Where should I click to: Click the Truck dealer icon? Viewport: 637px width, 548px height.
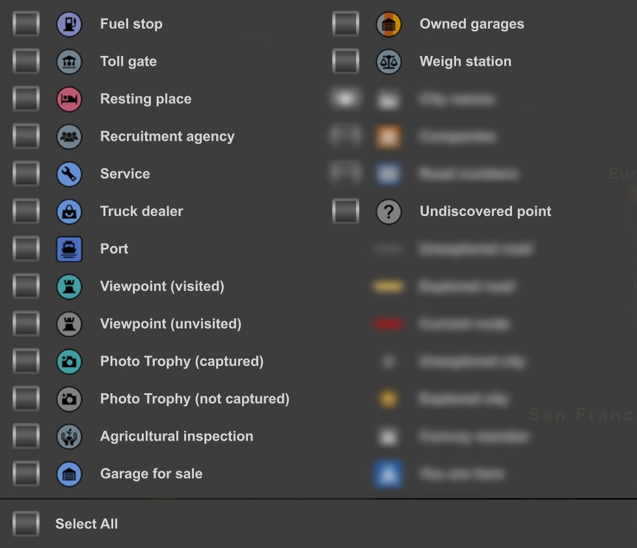tap(69, 212)
